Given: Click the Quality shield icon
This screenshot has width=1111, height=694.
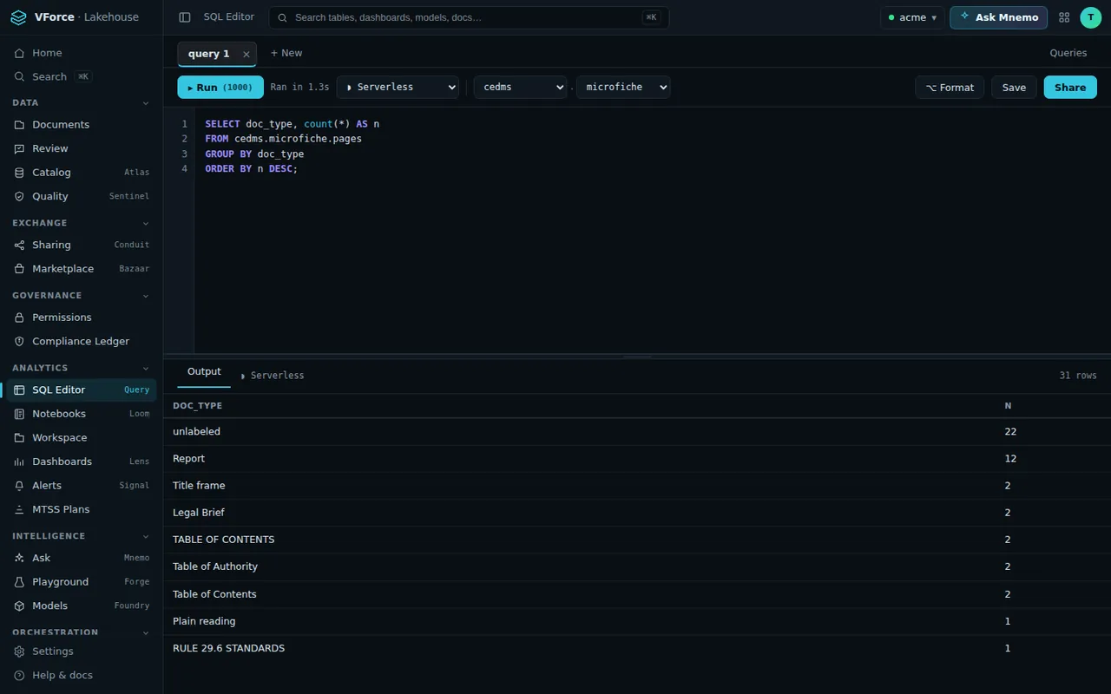Looking at the screenshot, I should click(x=19, y=196).
